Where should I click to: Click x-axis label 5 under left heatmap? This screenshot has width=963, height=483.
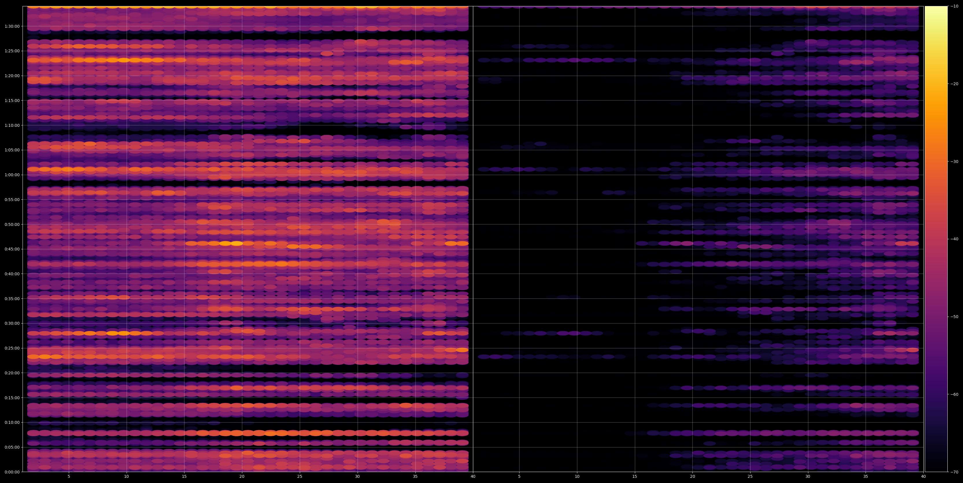(x=69, y=477)
